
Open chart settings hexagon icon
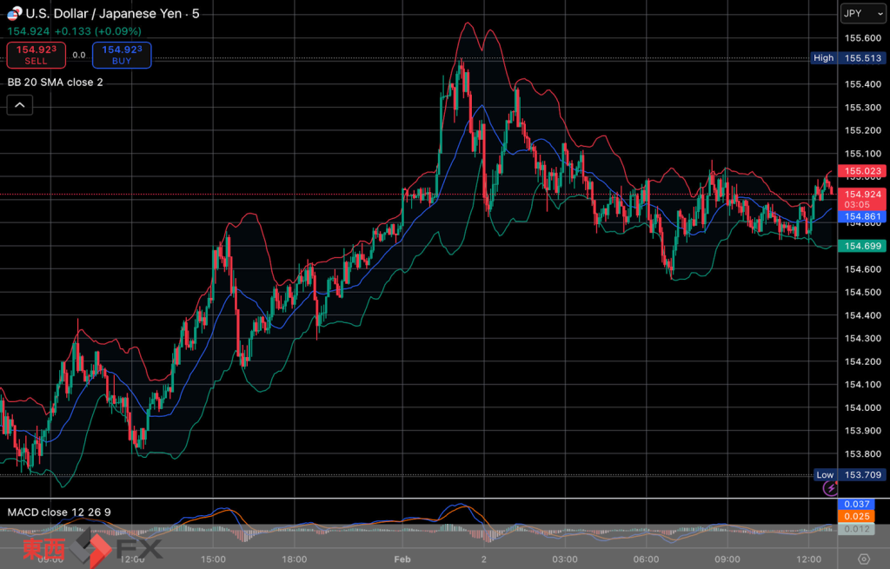[x=863, y=559]
